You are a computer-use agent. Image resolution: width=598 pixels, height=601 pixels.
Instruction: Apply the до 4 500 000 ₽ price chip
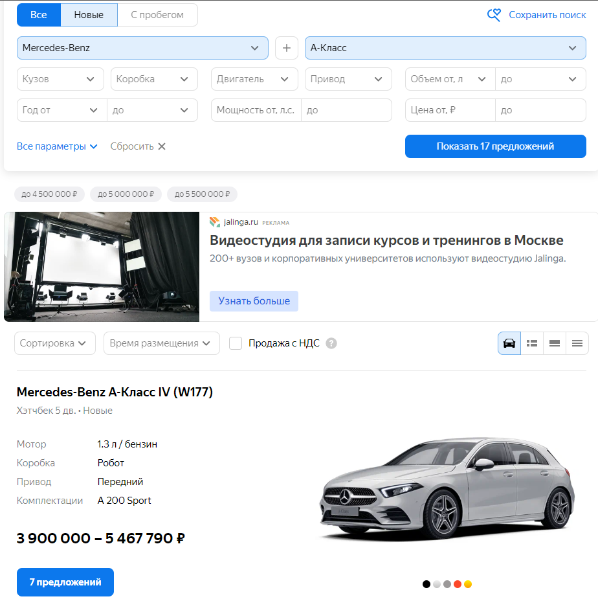[x=49, y=194]
